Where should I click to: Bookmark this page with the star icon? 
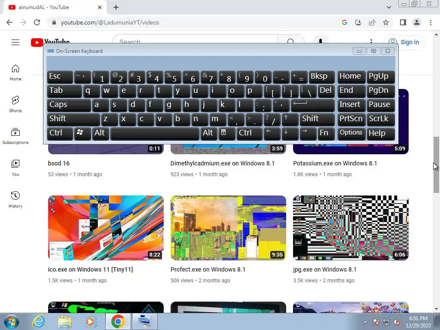pyautogui.click(x=386, y=22)
